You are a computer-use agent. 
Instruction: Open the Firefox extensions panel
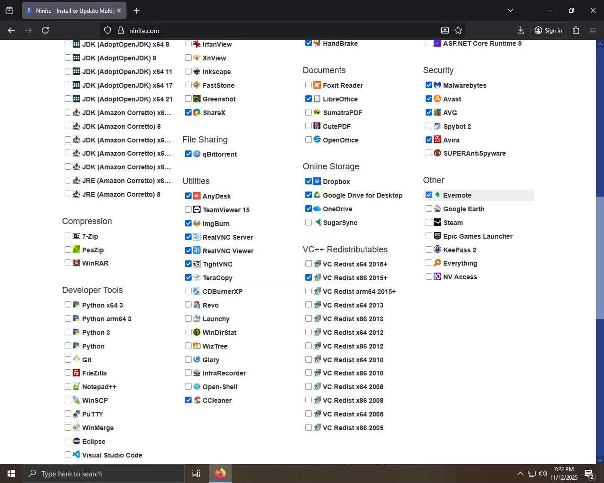pyautogui.click(x=576, y=30)
